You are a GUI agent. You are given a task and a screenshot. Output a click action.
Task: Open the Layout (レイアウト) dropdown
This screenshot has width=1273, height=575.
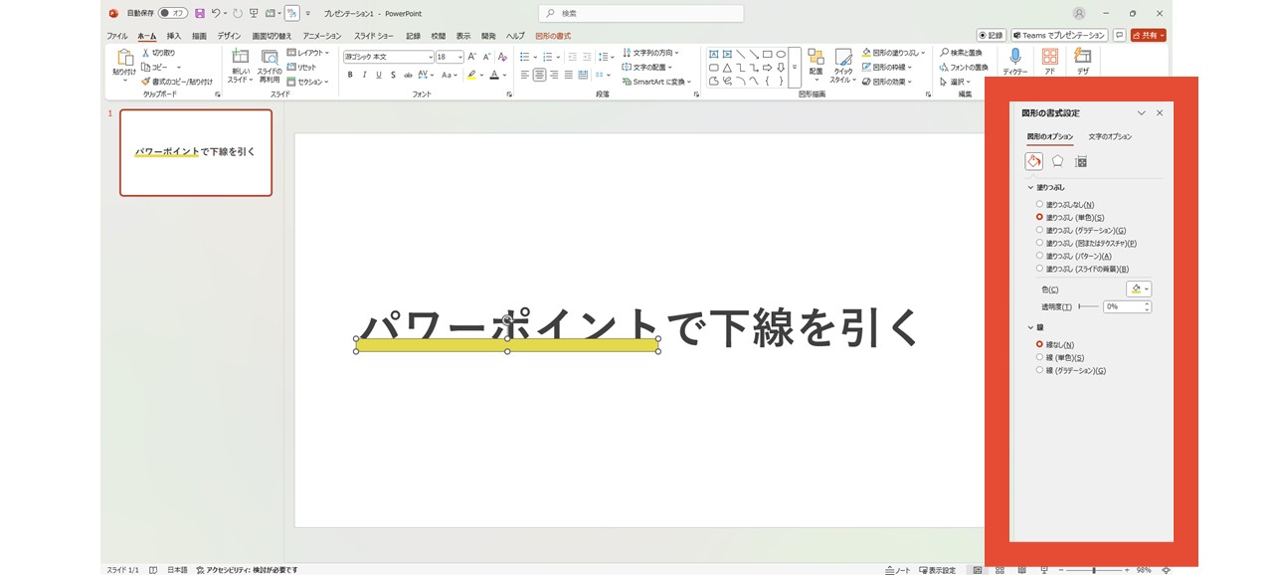[x=307, y=53]
